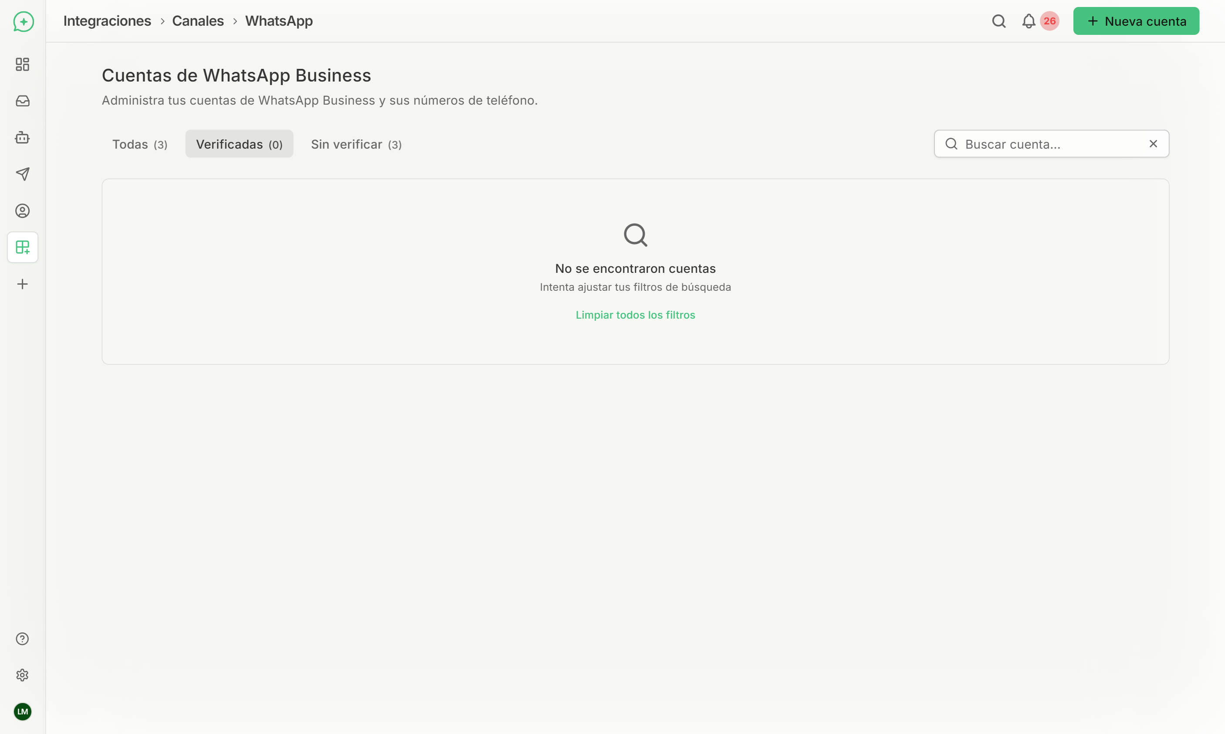
Task: Keep the Verificadas filter selected
Action: pyautogui.click(x=239, y=143)
